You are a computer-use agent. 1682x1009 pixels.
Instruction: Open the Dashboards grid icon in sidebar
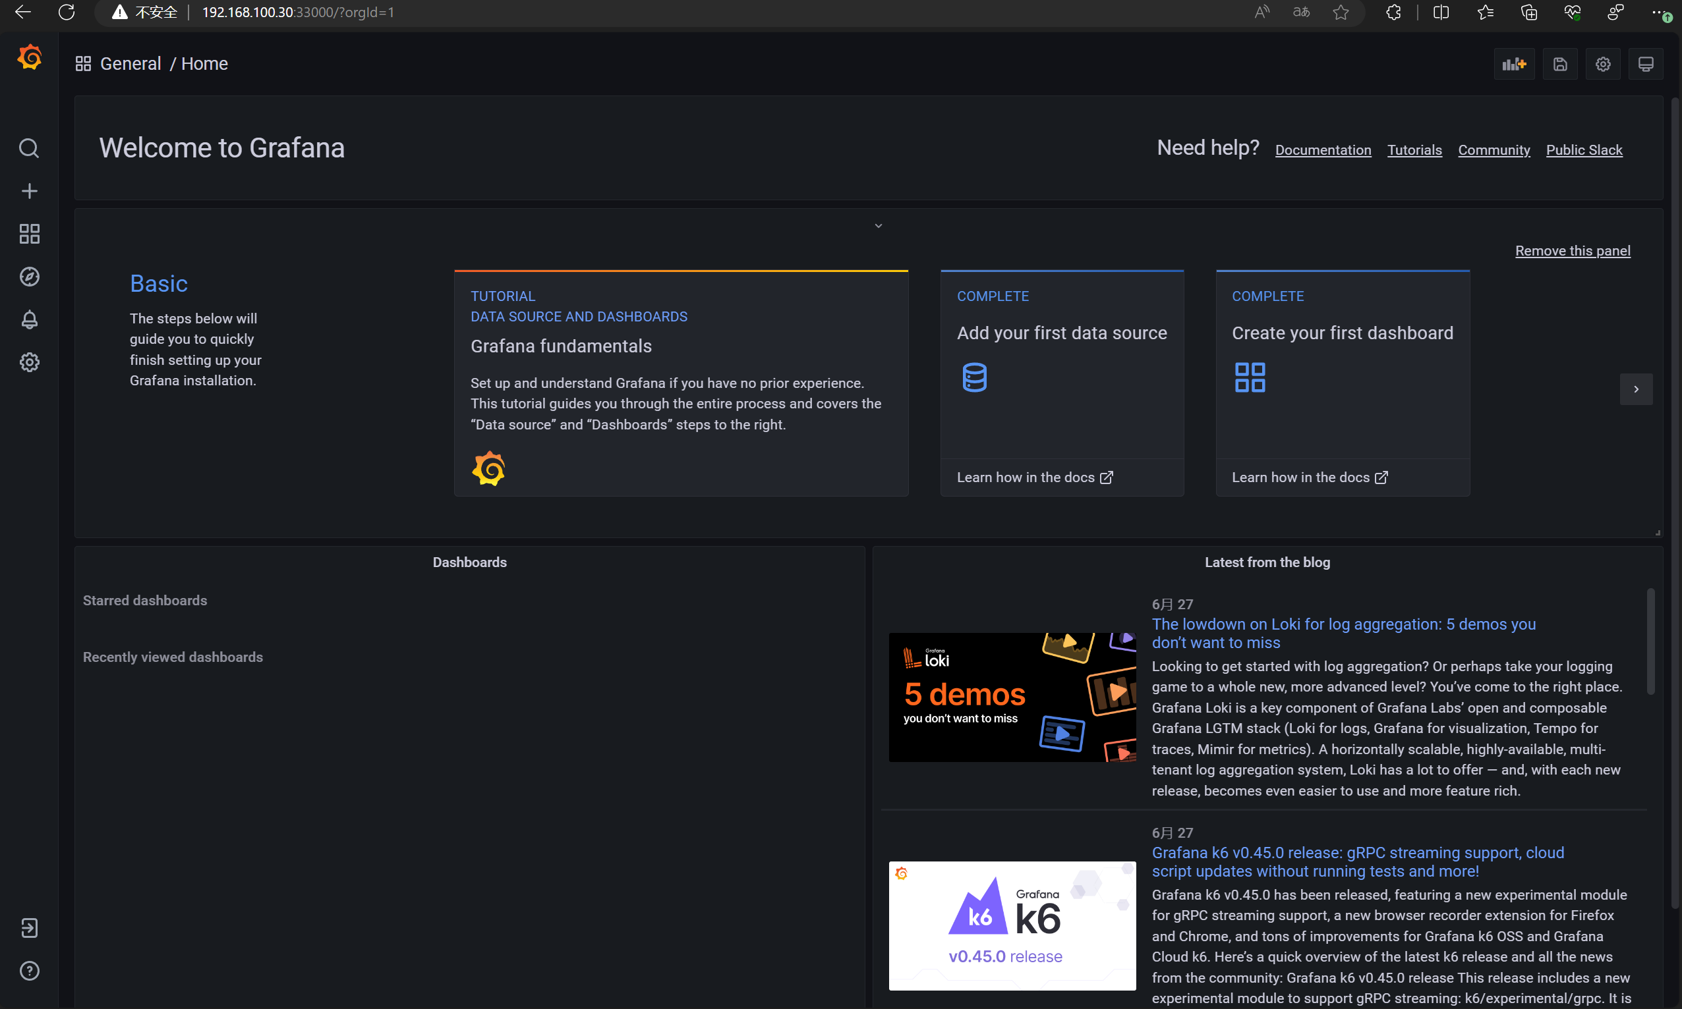(x=29, y=234)
